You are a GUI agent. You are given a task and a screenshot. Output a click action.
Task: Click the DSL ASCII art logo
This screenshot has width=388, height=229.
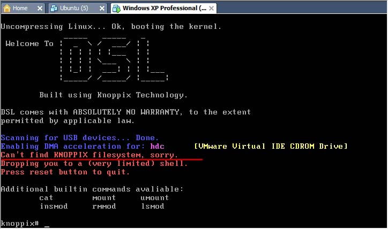(114, 59)
